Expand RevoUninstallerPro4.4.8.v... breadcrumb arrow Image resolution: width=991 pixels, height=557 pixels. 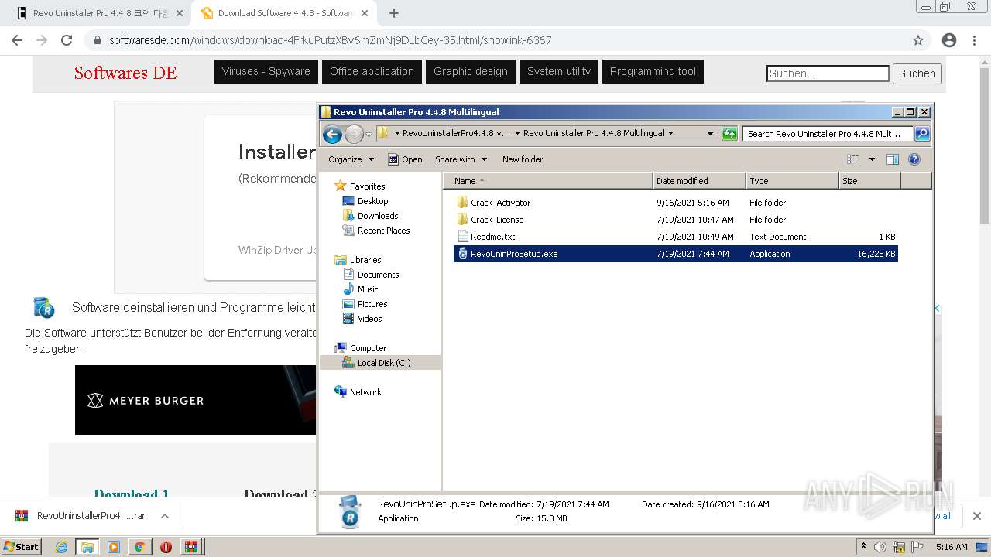pos(517,133)
